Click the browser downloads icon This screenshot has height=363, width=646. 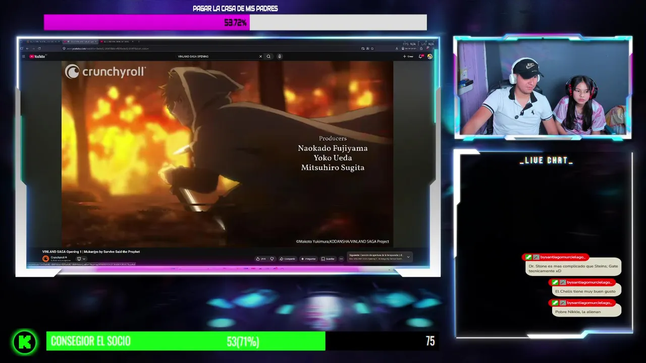tap(397, 48)
